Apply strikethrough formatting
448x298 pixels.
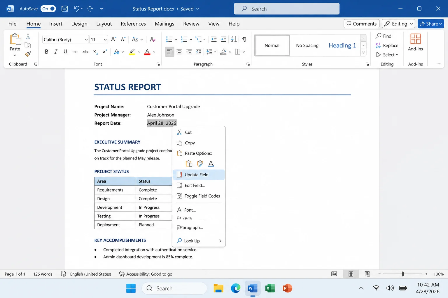(x=75, y=52)
